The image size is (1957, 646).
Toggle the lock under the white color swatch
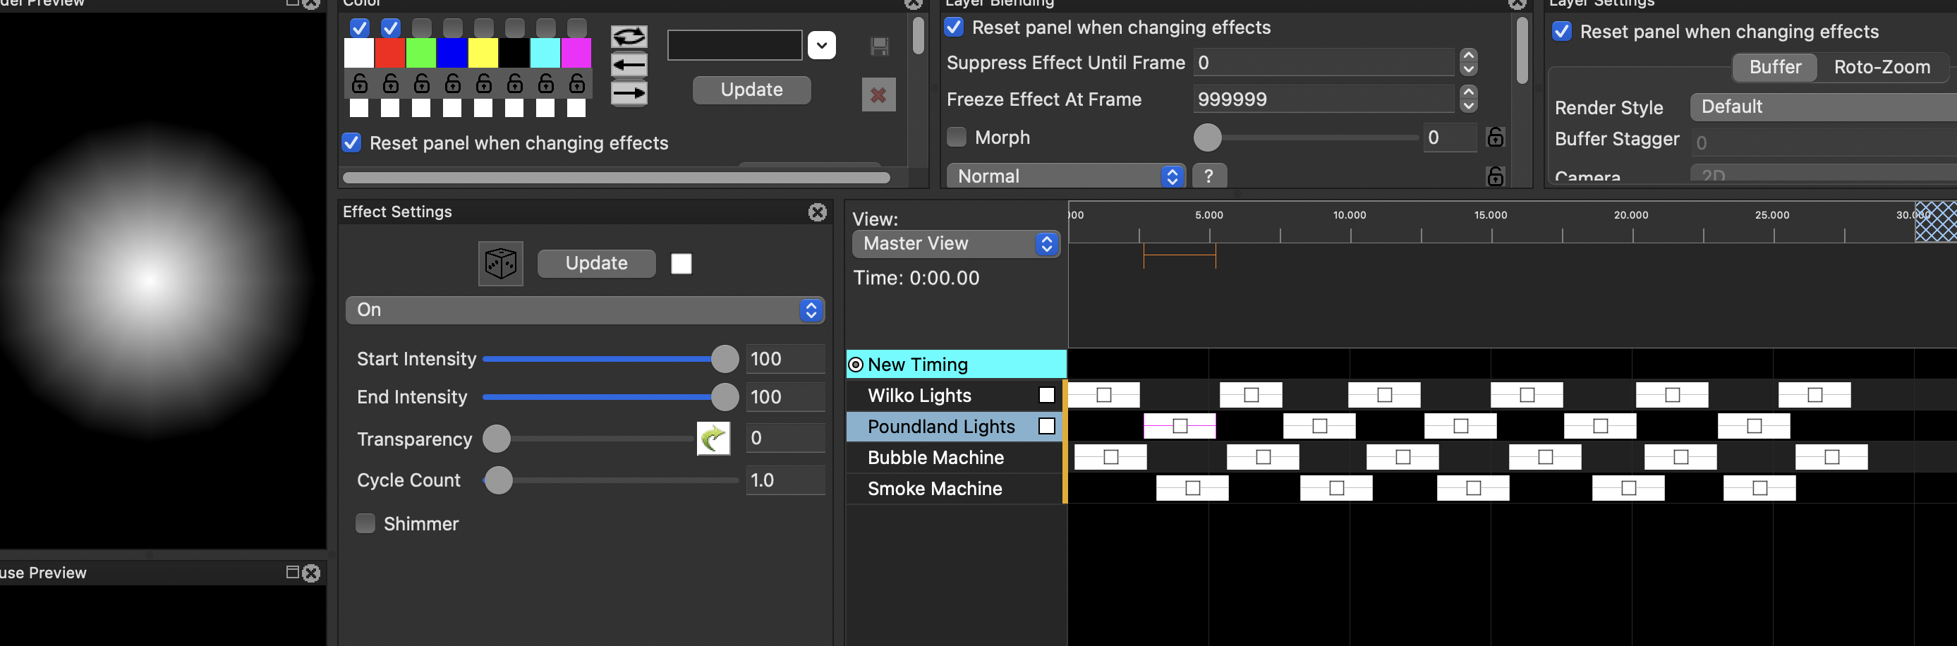pos(359,83)
